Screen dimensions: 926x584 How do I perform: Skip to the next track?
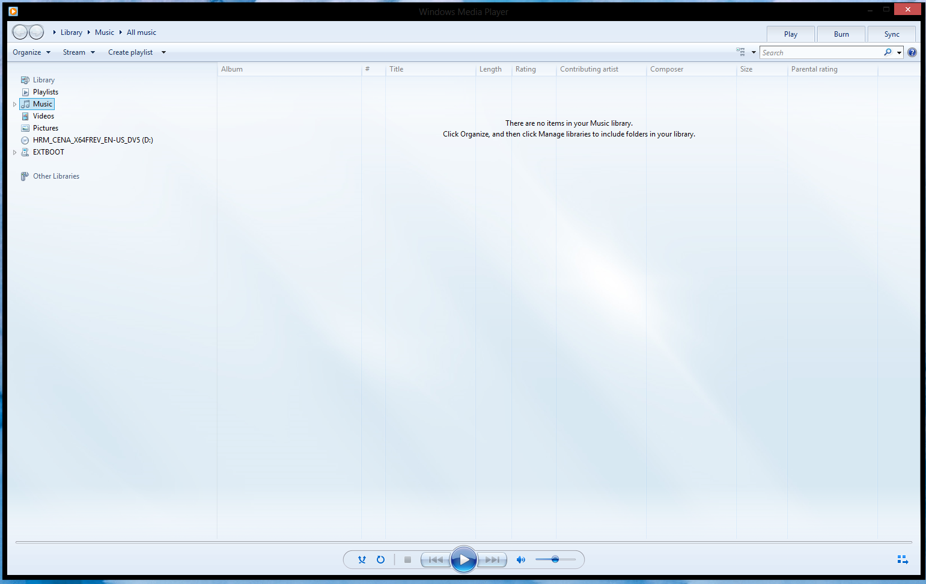coord(492,559)
